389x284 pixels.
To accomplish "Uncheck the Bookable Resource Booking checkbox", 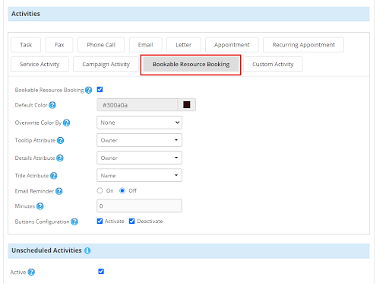I will 100,90.
